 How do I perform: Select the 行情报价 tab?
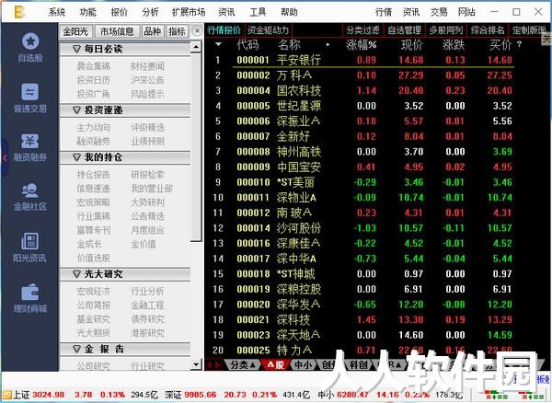pos(224,30)
